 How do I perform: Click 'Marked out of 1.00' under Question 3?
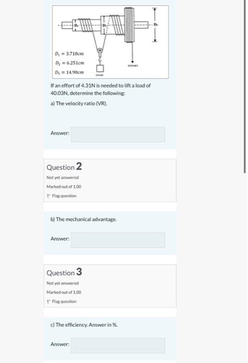pyautogui.click(x=64, y=292)
